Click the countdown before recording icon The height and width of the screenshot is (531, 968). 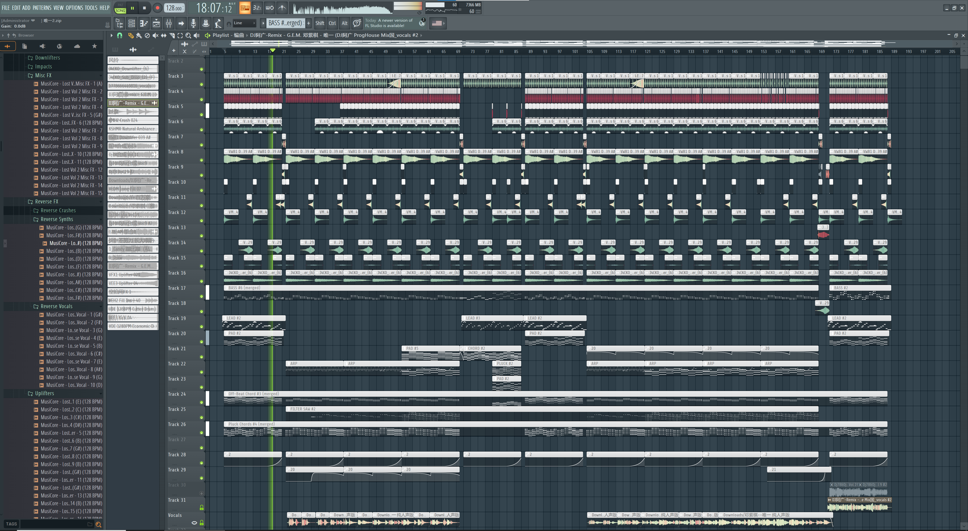point(257,8)
